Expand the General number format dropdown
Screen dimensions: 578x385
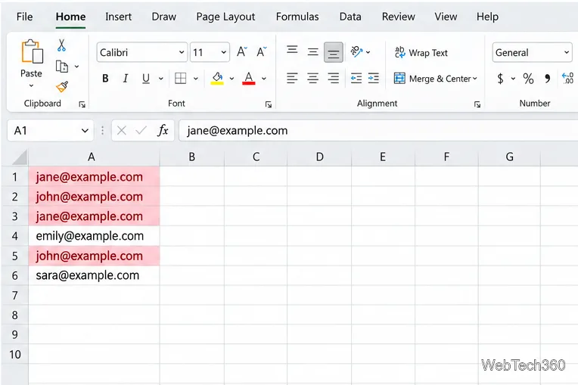(532, 52)
